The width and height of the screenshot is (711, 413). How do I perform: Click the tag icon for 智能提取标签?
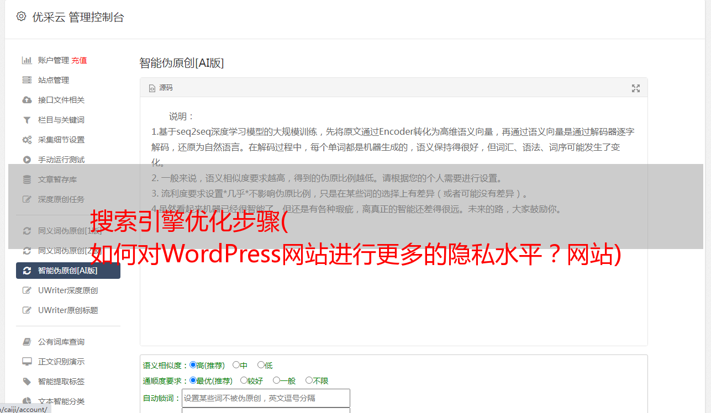(x=27, y=382)
